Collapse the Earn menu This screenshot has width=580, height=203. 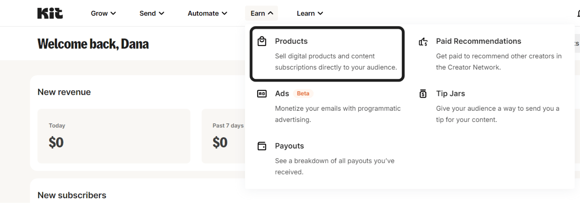point(261,13)
